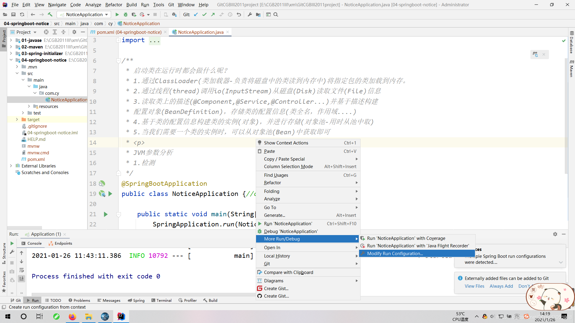Expand the resources folder
The height and width of the screenshot is (323, 575).
coord(29,106)
